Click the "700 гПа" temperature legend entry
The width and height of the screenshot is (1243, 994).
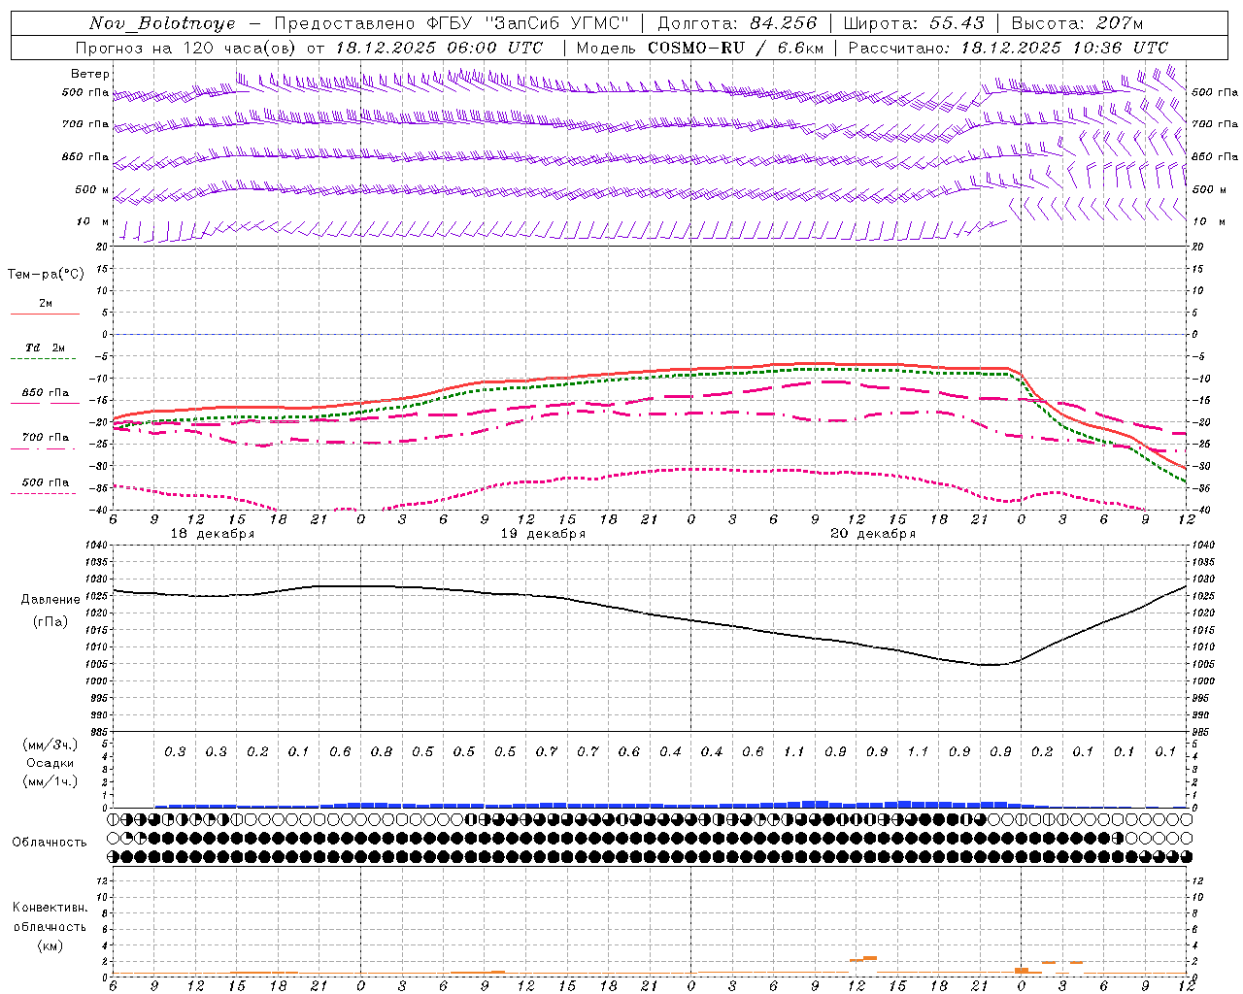point(46,437)
